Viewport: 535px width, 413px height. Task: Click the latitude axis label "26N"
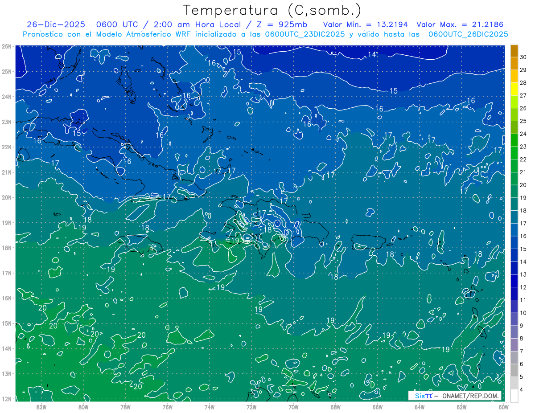[6, 46]
